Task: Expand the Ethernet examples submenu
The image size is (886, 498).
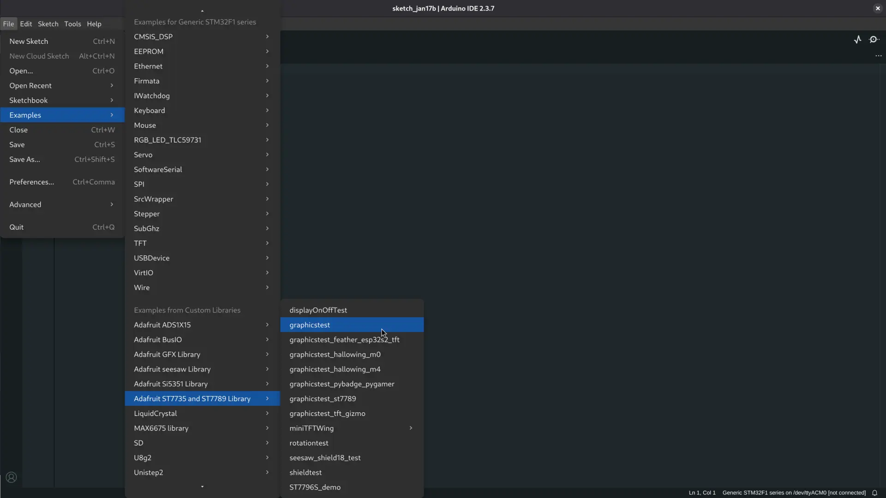Action: (x=201, y=66)
